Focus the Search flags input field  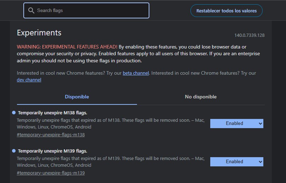pos(90,11)
